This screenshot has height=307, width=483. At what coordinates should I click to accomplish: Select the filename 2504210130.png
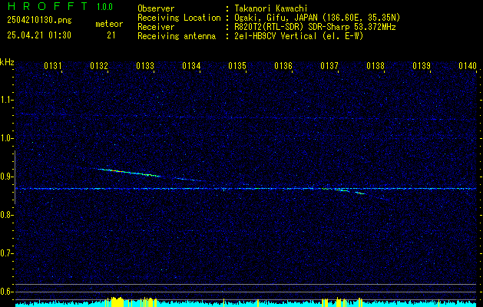click(x=39, y=21)
